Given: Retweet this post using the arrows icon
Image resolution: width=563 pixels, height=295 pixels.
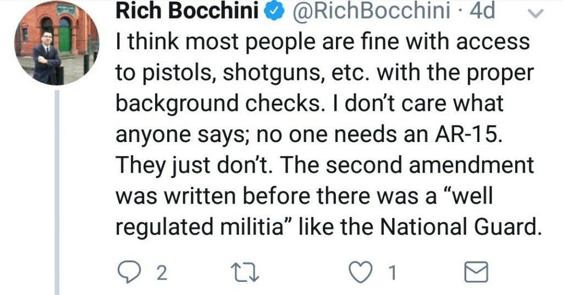Looking at the screenshot, I should (x=245, y=273).
